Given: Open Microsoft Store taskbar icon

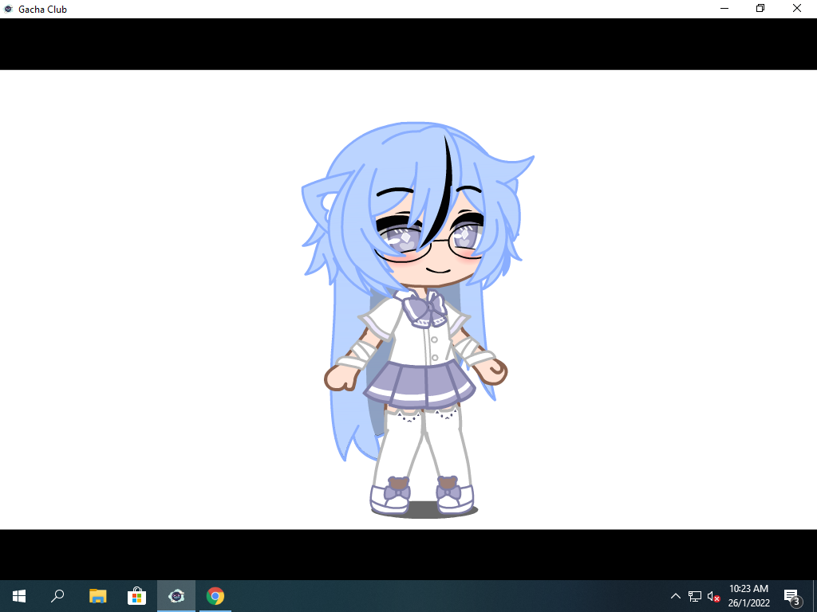Looking at the screenshot, I should (x=137, y=596).
